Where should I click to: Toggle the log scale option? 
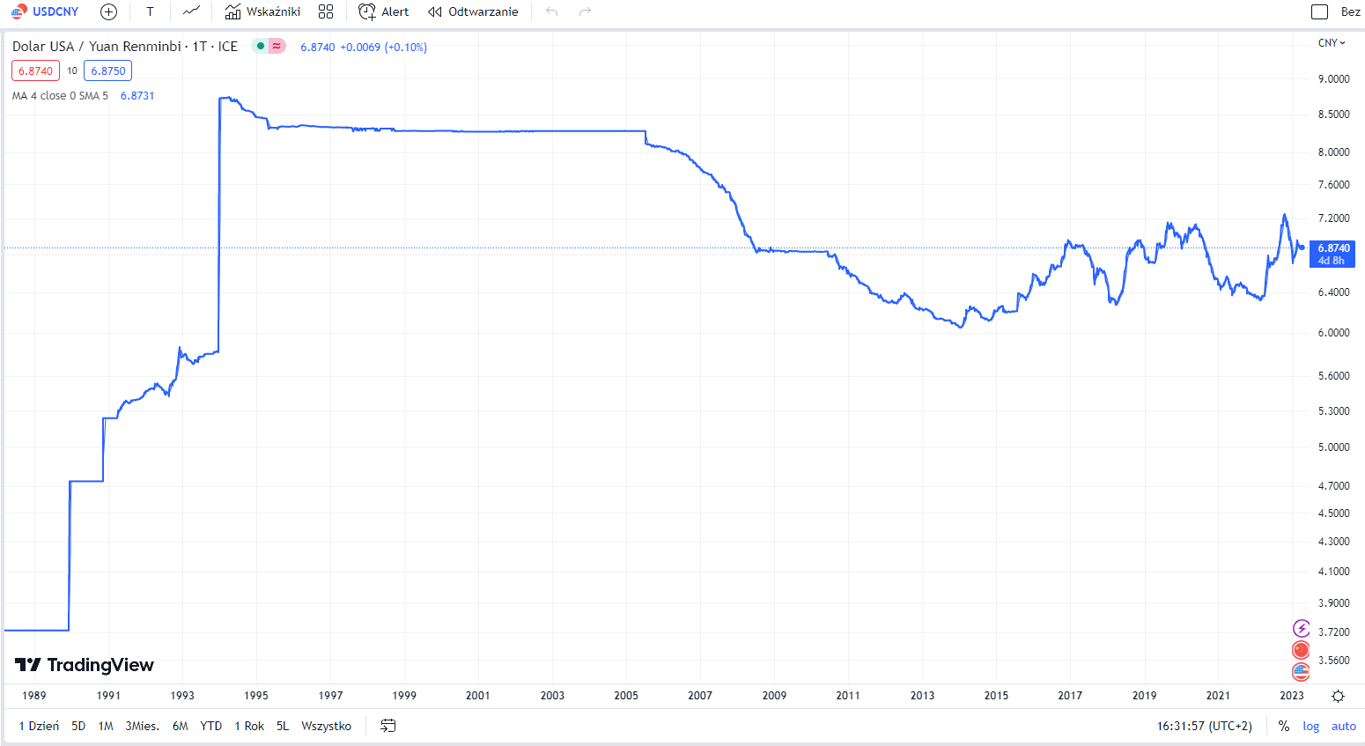coord(1311,726)
